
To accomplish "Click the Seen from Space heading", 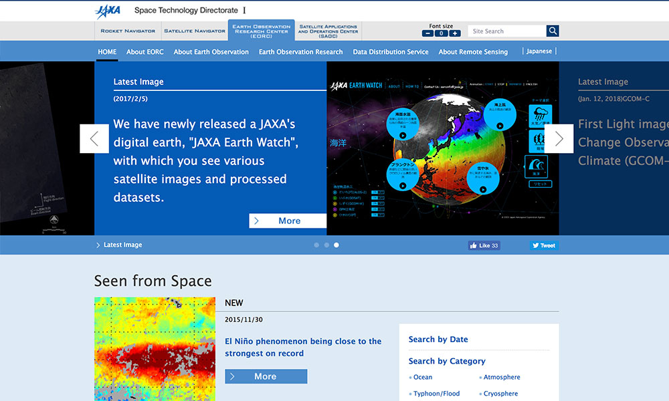I will pyautogui.click(x=153, y=281).
